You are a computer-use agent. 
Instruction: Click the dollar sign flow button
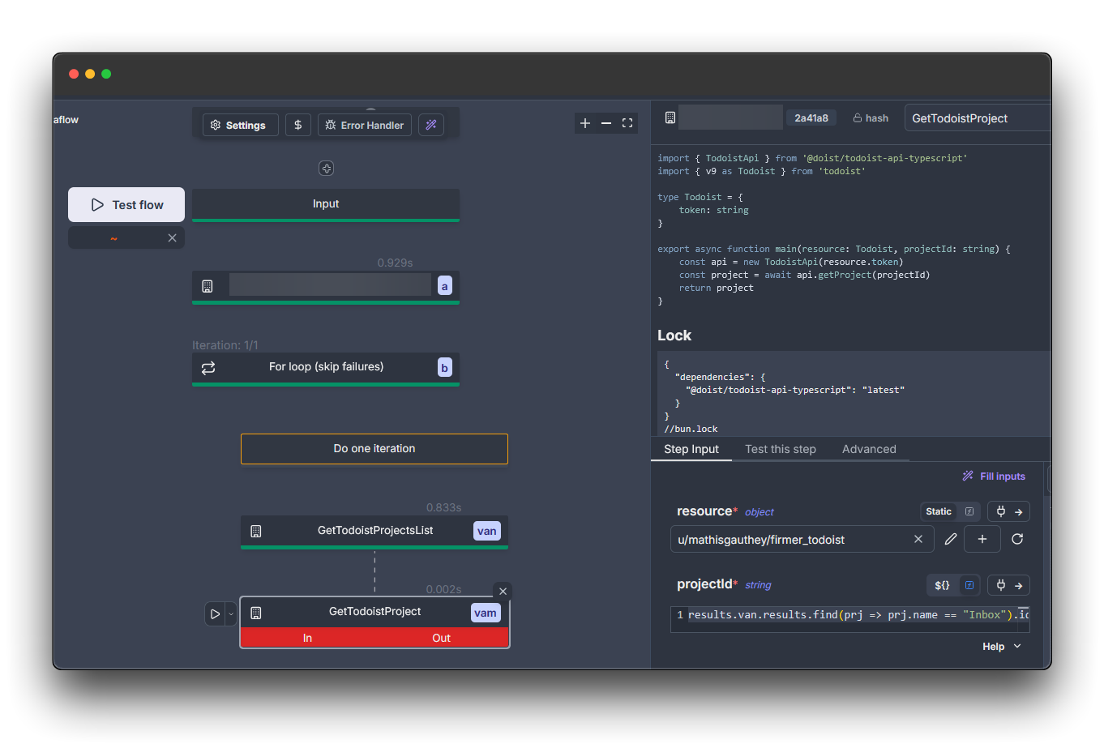pyautogui.click(x=298, y=125)
